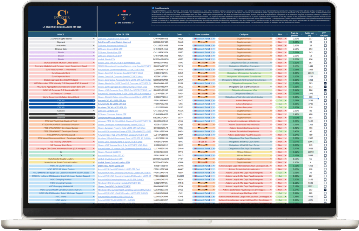359x231 pixels.
Task: Check ISR/ESG box for SPDR MSCI ACWI UCITS ETF row
Action: coord(325,166)
